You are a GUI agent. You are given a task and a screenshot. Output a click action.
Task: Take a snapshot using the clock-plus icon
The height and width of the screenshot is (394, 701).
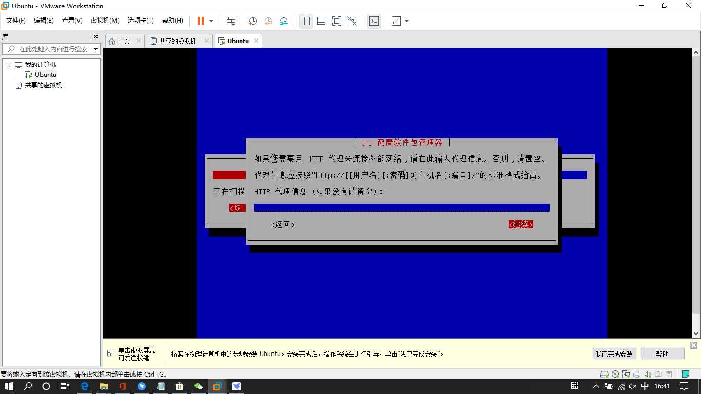tap(252, 21)
